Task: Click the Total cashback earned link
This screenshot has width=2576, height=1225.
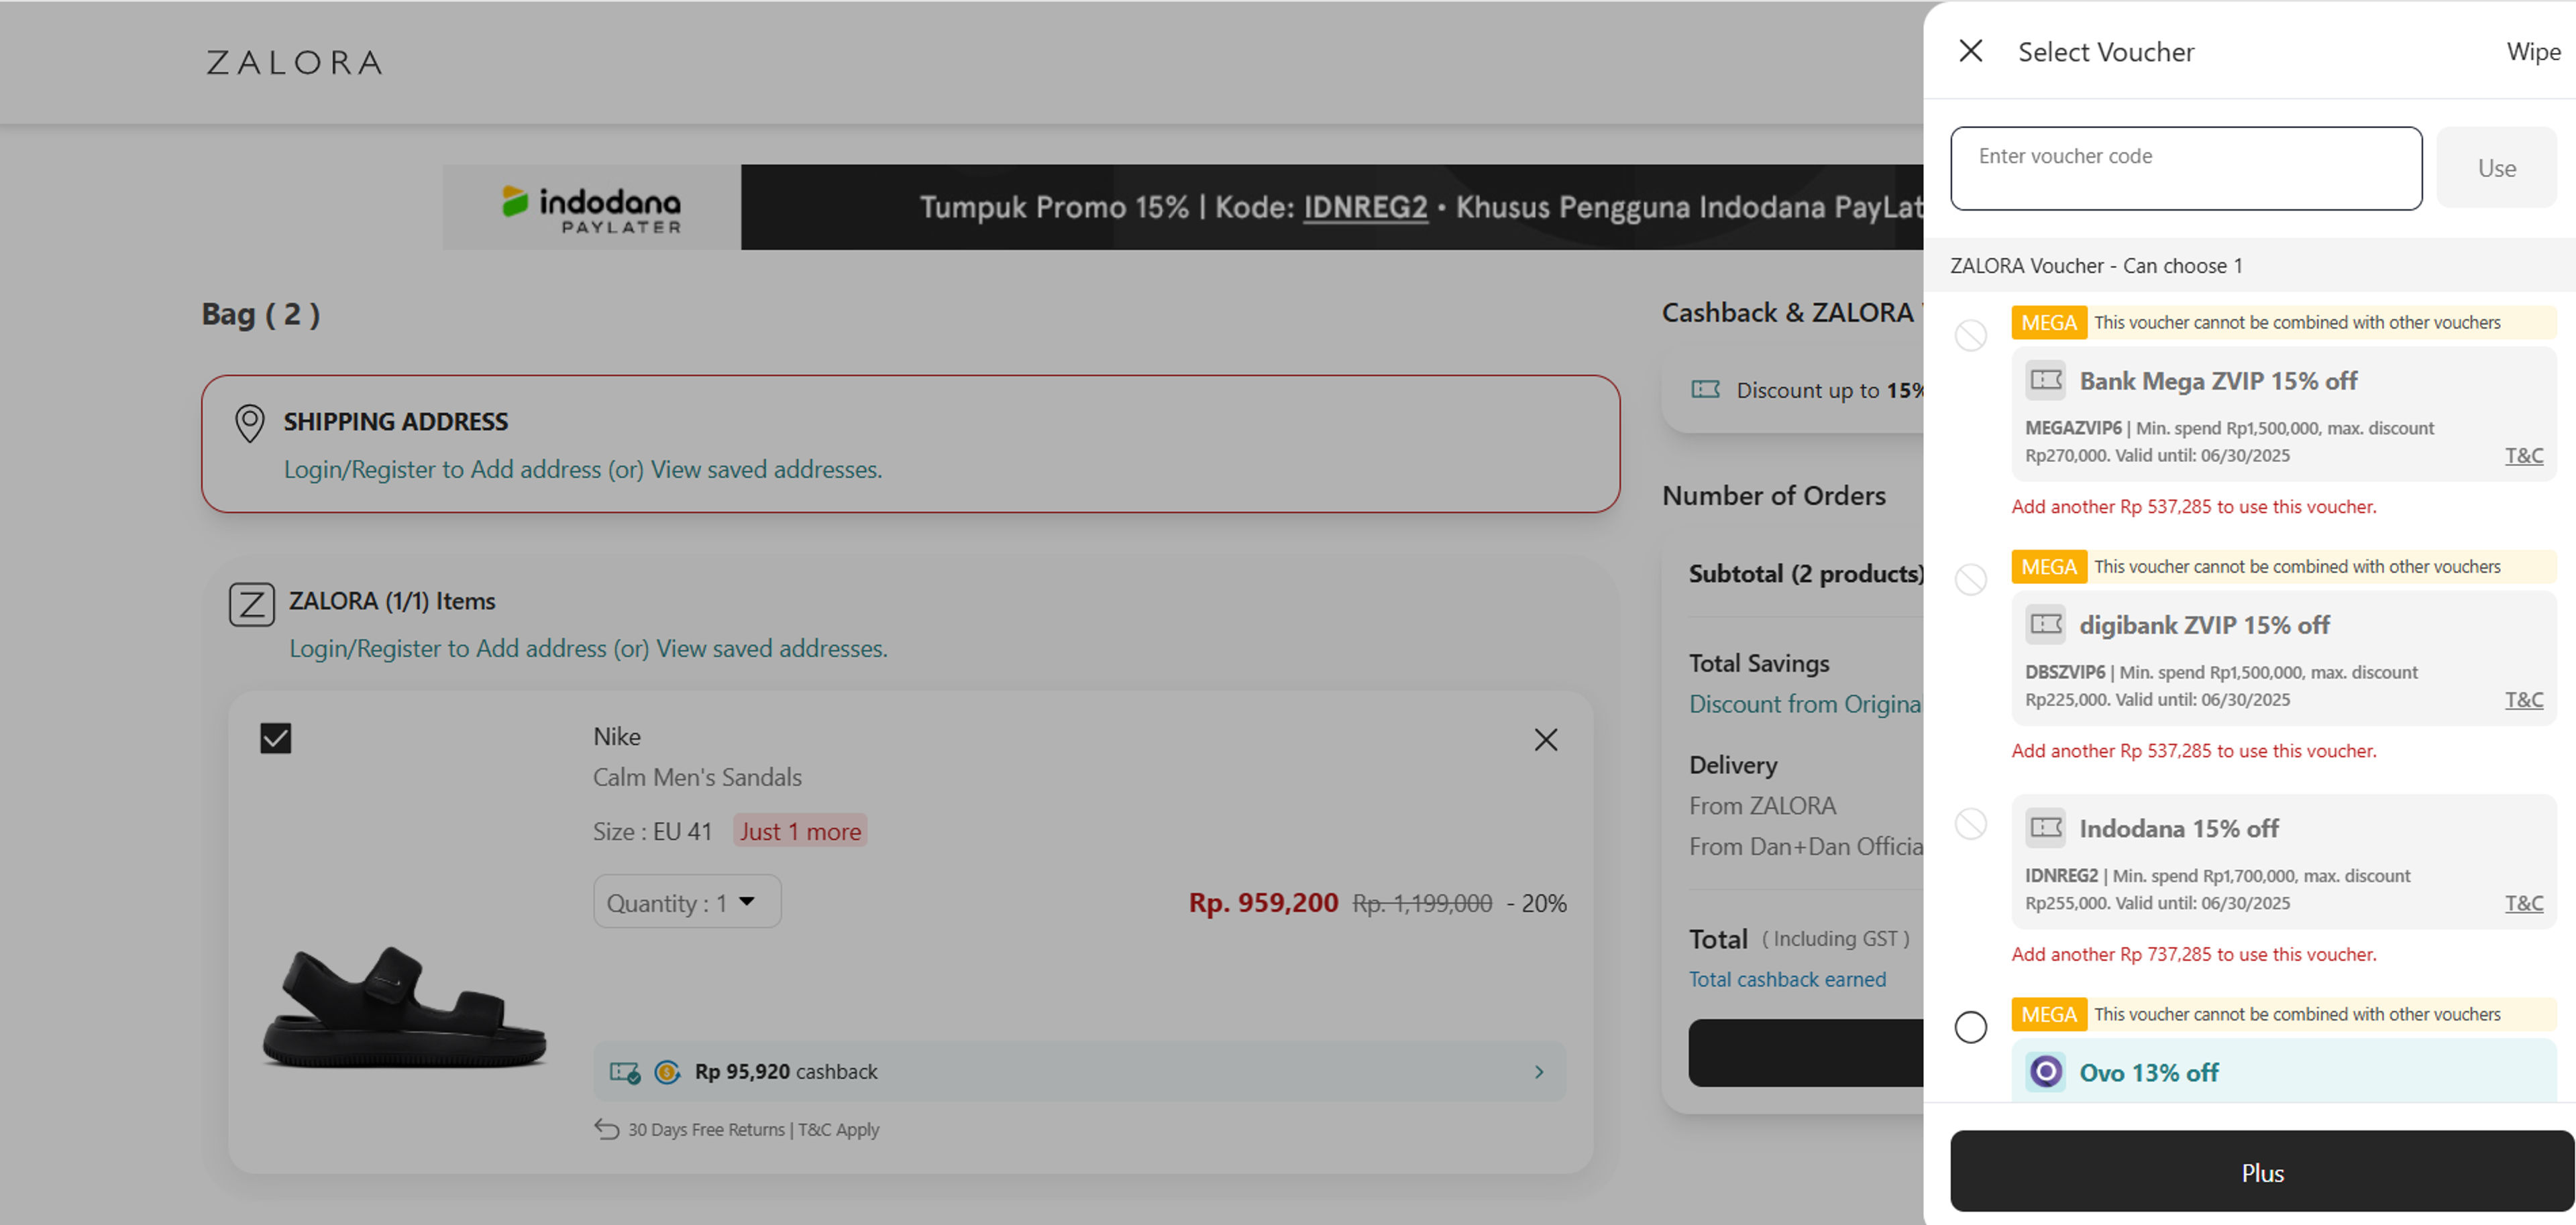Action: click(1787, 979)
